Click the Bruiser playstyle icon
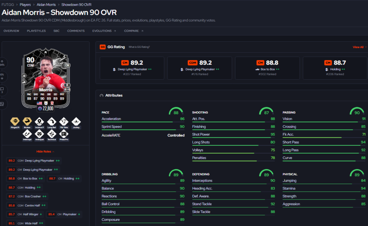Viewport: 368px width, 226px height. click(x=27, y=121)
